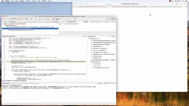
Task: Minimize the Breakpoints view panel
Action: pos(112,22)
